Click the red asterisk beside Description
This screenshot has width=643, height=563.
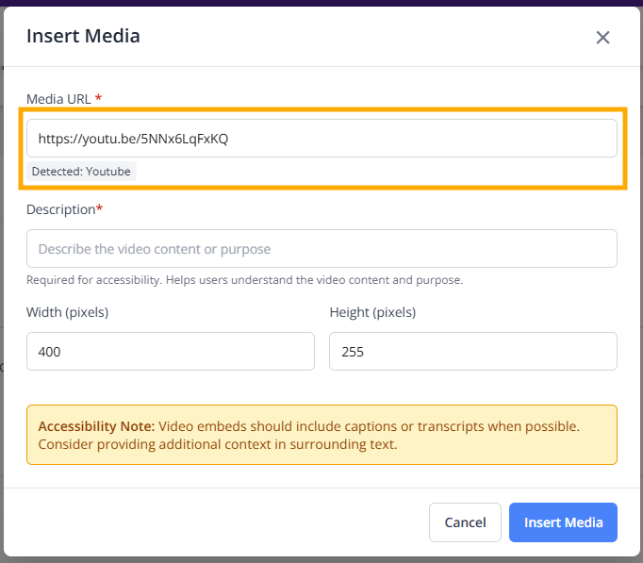(100, 208)
